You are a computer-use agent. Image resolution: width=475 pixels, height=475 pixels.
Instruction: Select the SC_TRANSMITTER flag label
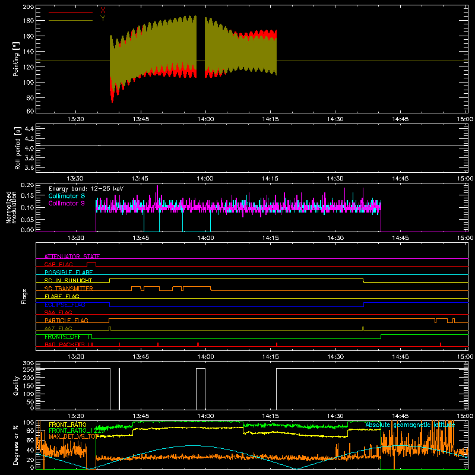69,289
